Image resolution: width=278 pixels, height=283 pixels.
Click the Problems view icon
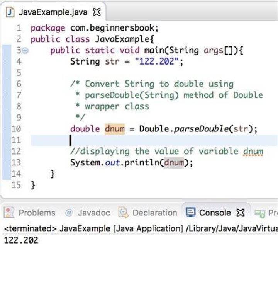pos(8,212)
